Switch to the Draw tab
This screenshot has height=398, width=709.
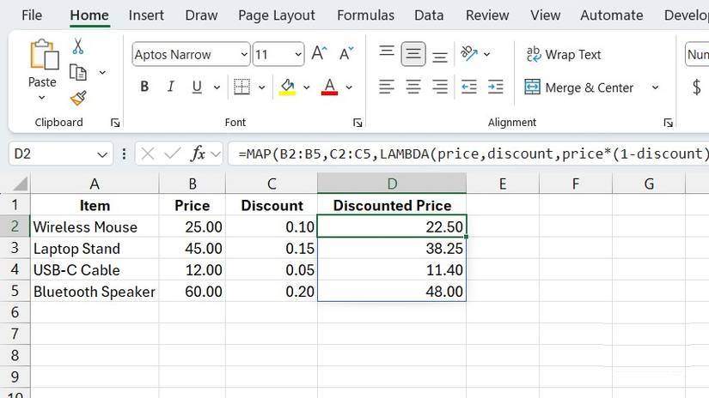(x=201, y=15)
